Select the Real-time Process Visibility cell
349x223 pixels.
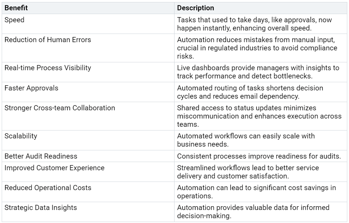(48, 68)
